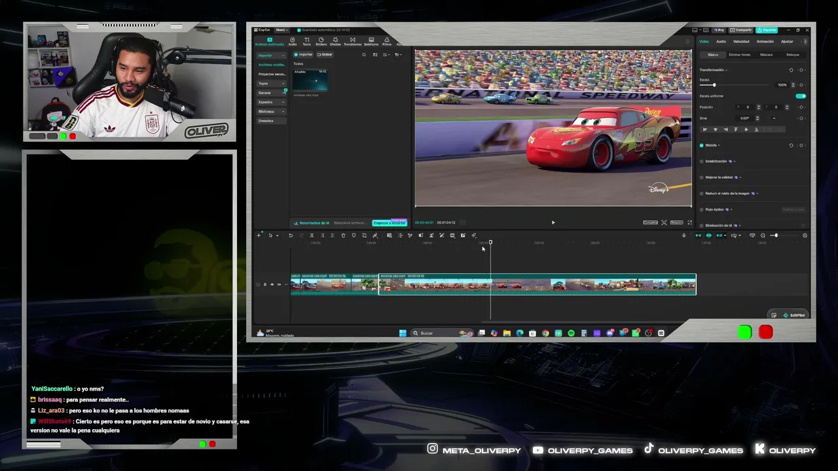
Task: Click the Grabar button
Action: pyautogui.click(x=325, y=54)
